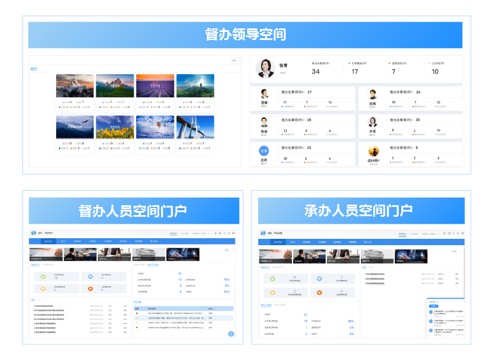This screenshot has width=494, height=364.
Task: Click green icon stat card, 督办人员 portal
Action: click(56, 276)
